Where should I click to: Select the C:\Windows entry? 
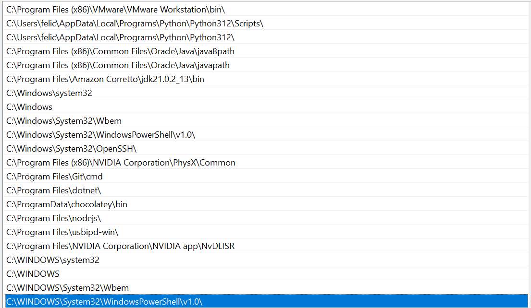click(267, 107)
